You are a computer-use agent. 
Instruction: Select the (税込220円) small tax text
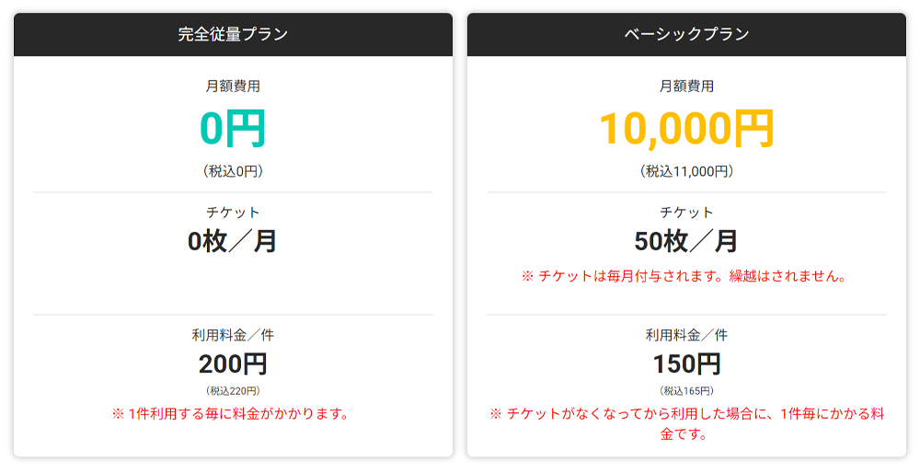pyautogui.click(x=233, y=391)
